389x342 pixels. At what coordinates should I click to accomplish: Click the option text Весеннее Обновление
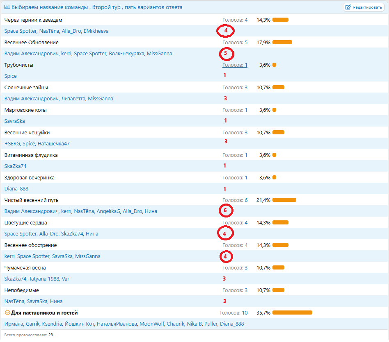pos(31,42)
